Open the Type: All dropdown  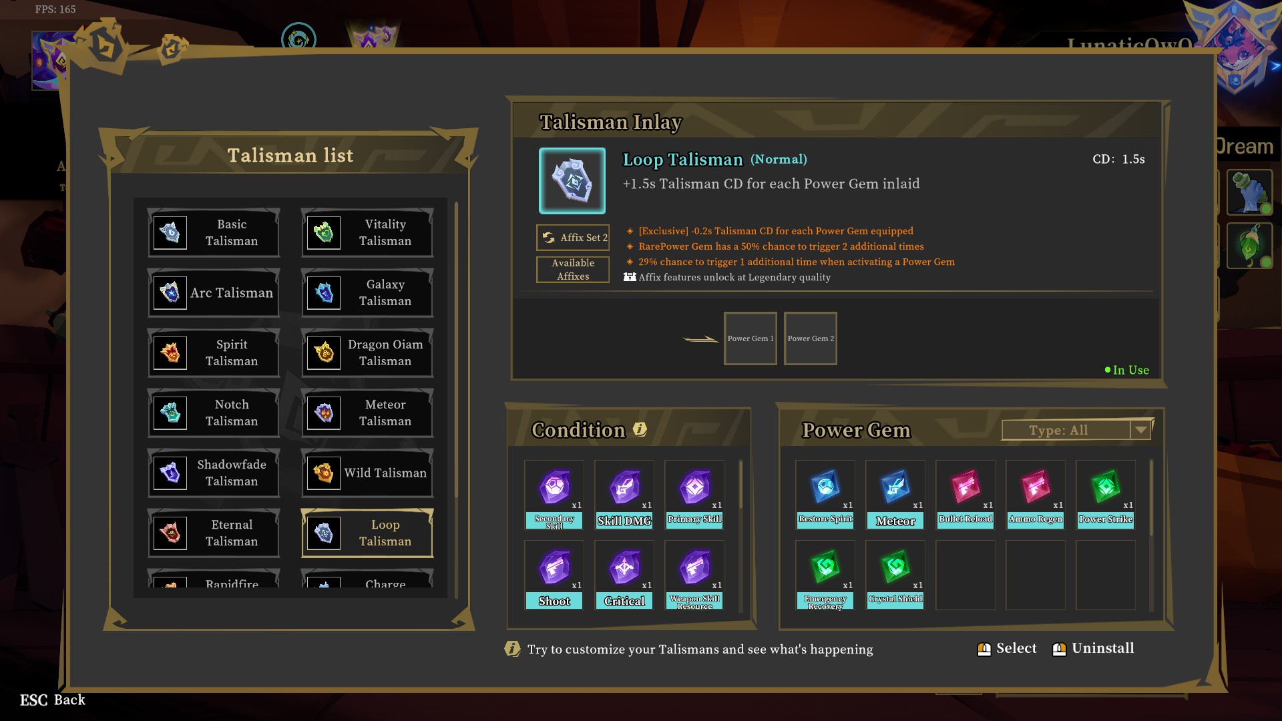1077,430
